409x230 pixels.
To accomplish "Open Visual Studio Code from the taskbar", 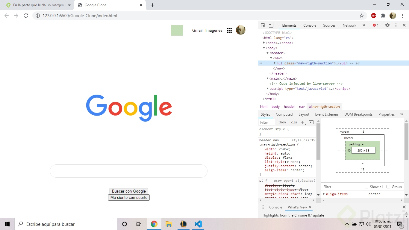I will click(x=198, y=224).
